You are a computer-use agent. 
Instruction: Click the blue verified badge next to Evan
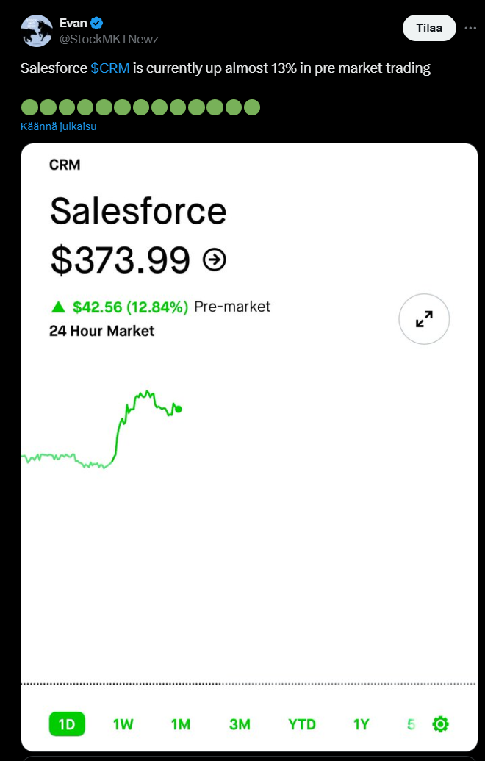(96, 24)
